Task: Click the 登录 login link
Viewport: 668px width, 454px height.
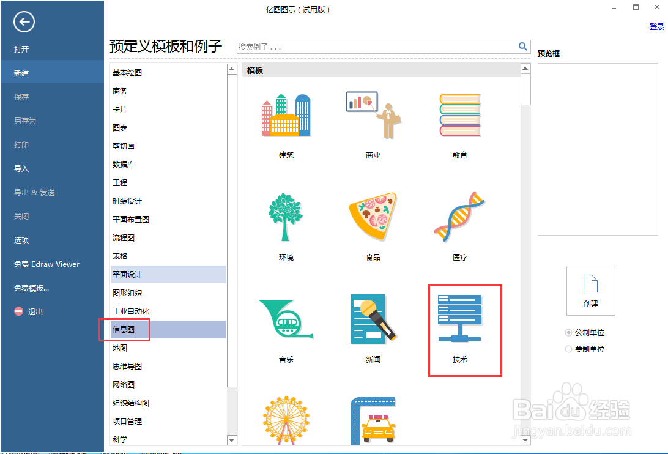Action: (x=656, y=26)
